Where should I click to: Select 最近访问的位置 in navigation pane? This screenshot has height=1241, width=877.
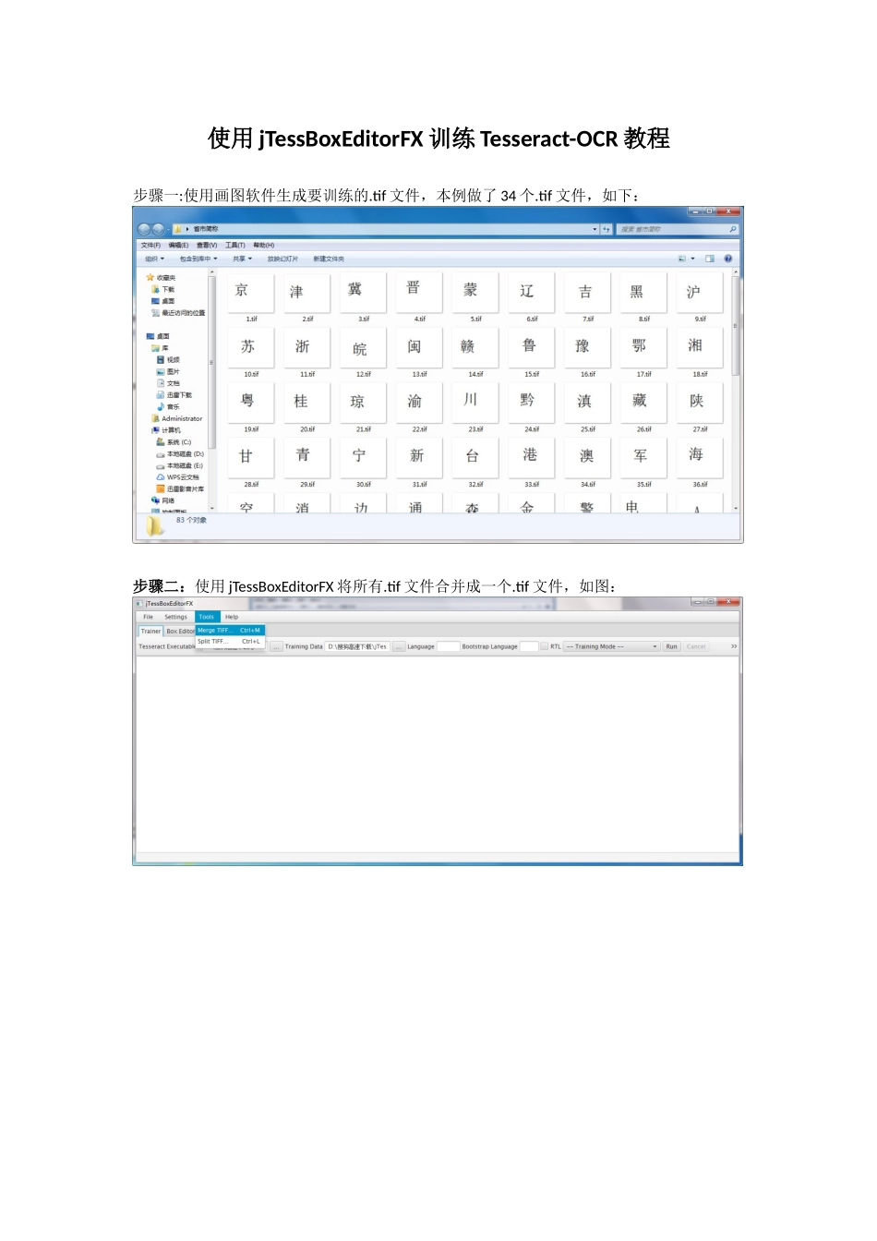coord(178,313)
